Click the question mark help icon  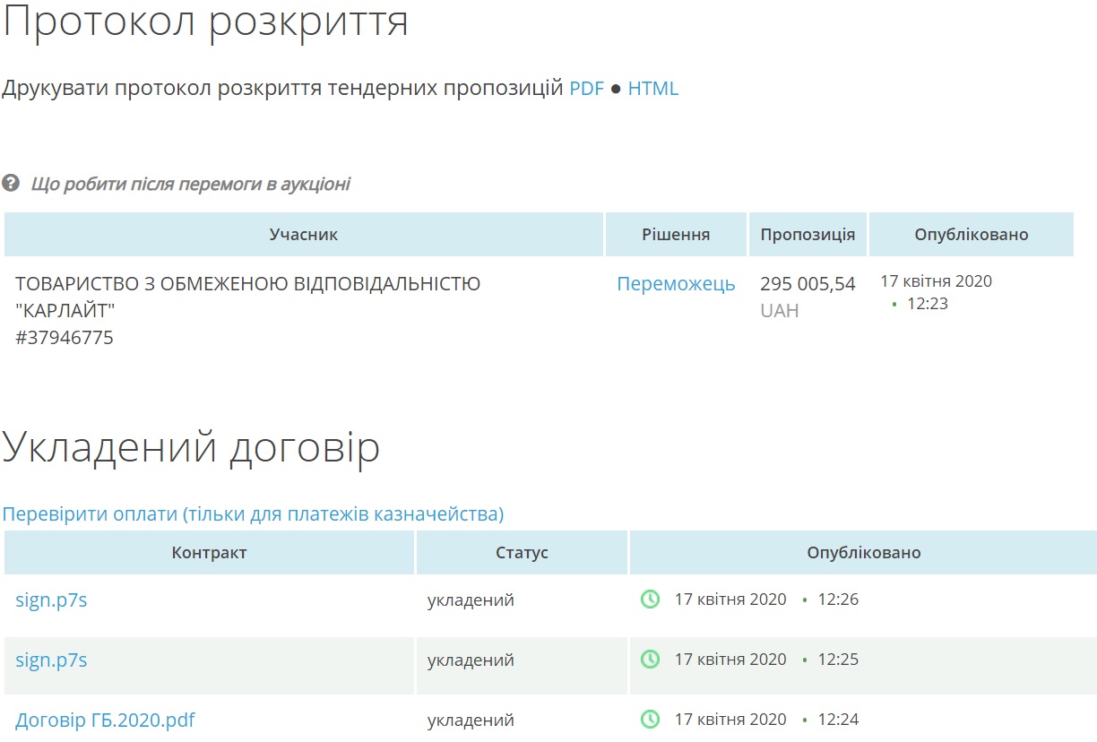[x=11, y=183]
